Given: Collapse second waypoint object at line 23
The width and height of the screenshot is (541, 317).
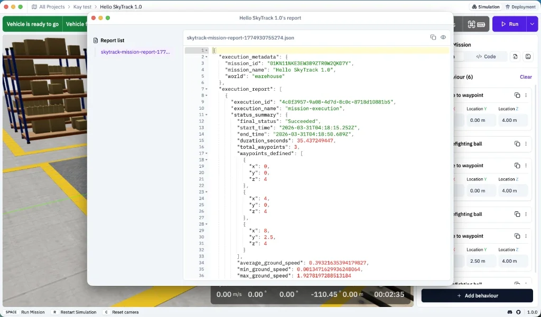Looking at the screenshot, I should (207, 192).
